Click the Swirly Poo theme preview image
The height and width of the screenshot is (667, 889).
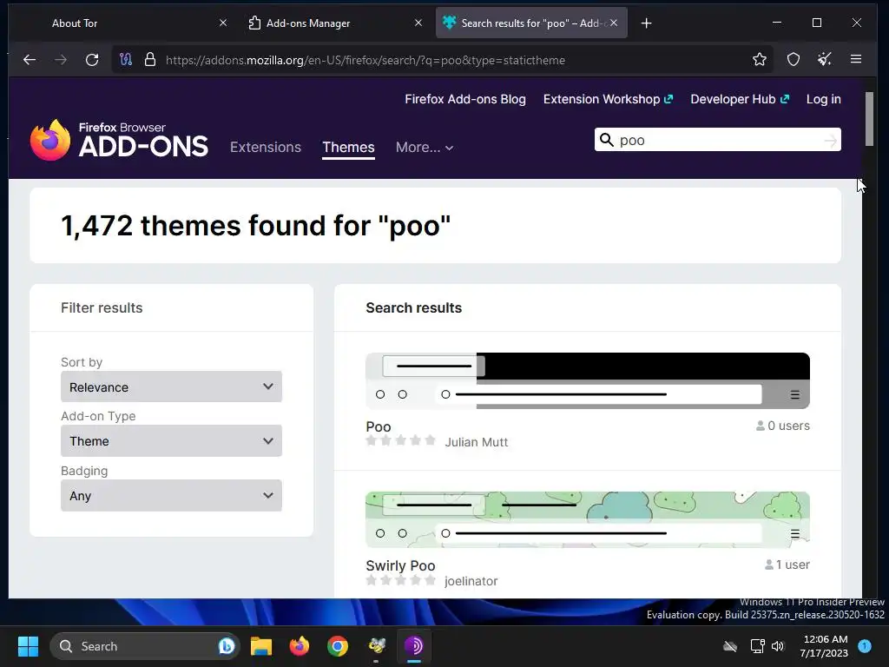pyautogui.click(x=588, y=519)
